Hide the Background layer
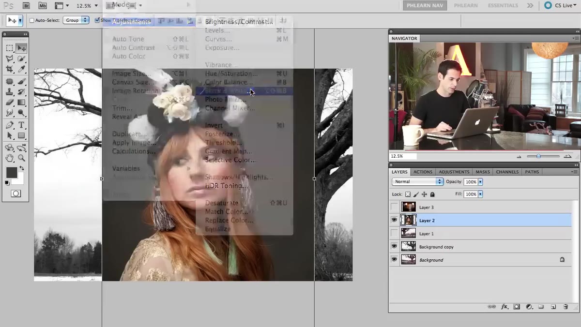Screen dimensions: 581x327 click(395, 259)
